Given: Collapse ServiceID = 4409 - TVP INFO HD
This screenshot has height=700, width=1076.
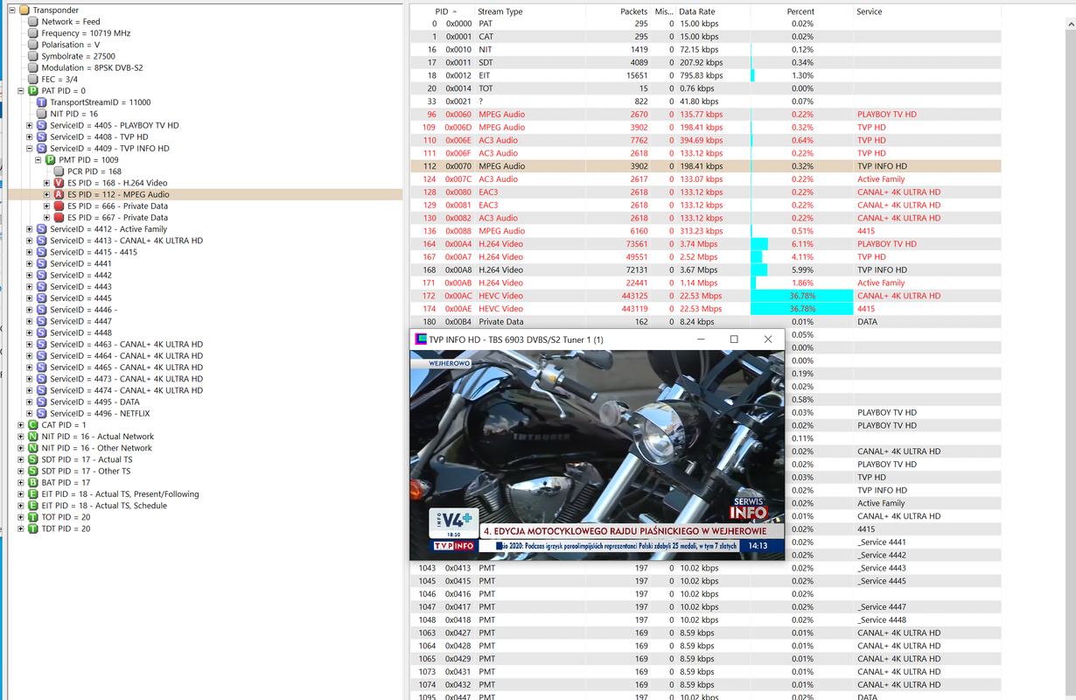Looking at the screenshot, I should (x=29, y=149).
